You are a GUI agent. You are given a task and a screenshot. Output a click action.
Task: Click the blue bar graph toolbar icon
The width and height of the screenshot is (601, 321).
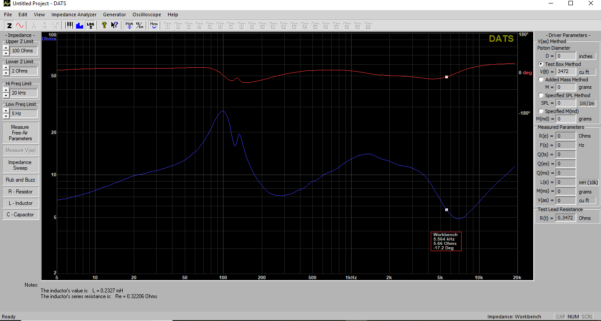coord(80,26)
